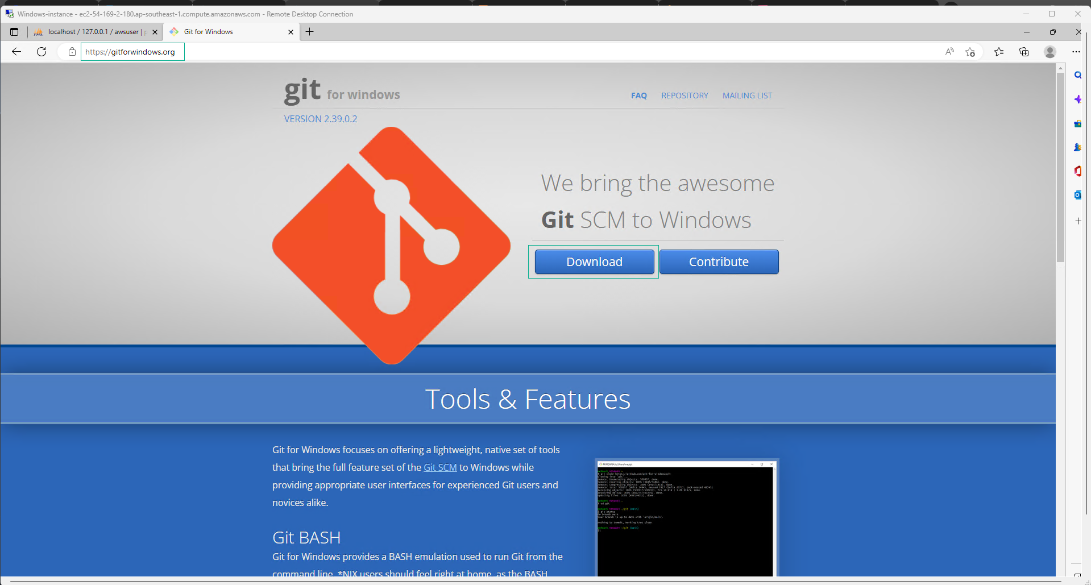1091x585 pixels.
Task: Open sidebar search icon
Action: (1077, 75)
